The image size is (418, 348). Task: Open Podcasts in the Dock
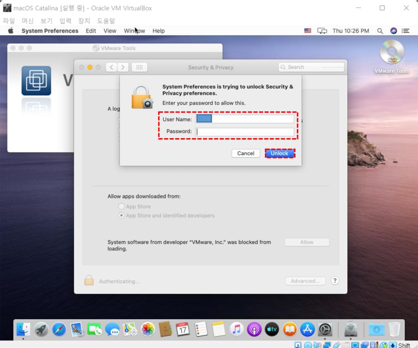[254, 329]
